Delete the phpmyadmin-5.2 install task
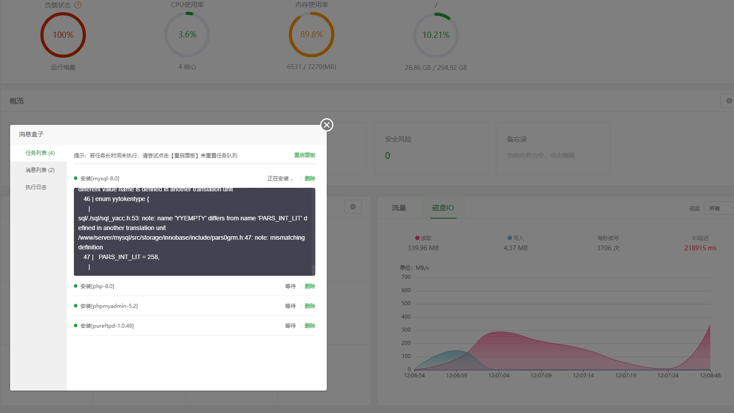 click(310, 306)
